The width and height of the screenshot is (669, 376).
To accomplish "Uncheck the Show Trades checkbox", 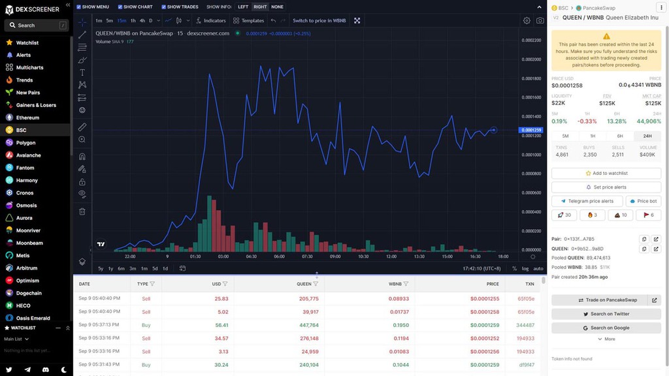I will coord(163,7).
